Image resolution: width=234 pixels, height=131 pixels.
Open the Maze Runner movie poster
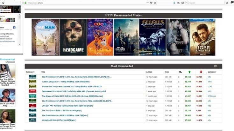click(x=126, y=37)
